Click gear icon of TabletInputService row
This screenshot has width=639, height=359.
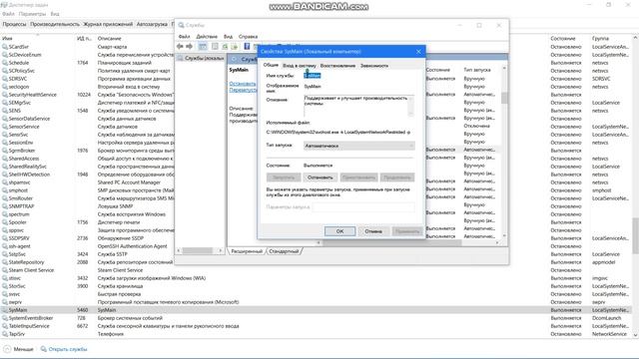coord(5,326)
